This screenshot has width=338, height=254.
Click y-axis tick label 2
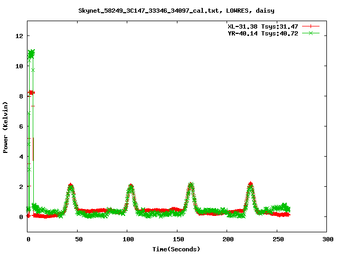pos(21,187)
